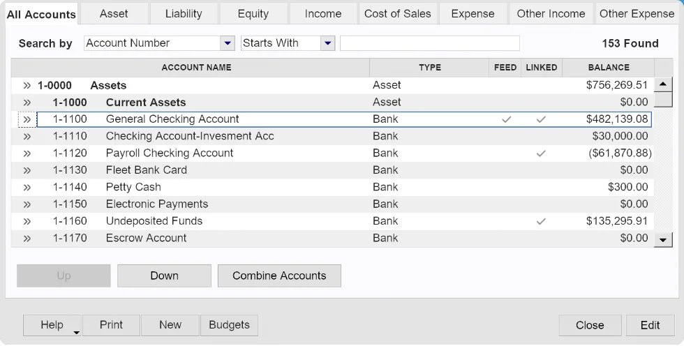Screen dimensions: 684x346
Task: Open the Budgets button
Action: 229,325
